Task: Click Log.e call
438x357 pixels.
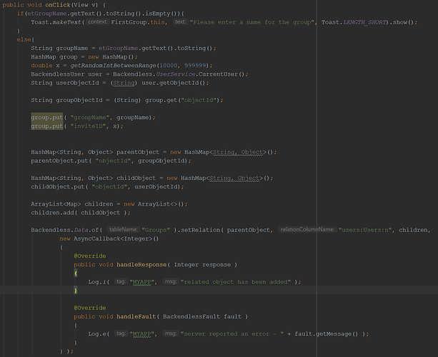Action: coord(97,333)
